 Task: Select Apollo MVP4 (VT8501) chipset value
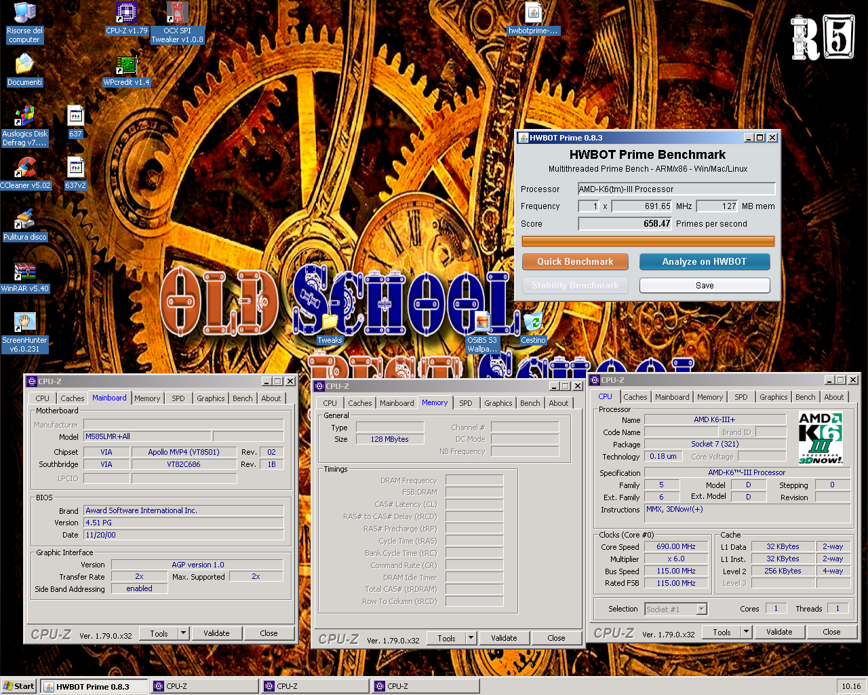tap(184, 452)
